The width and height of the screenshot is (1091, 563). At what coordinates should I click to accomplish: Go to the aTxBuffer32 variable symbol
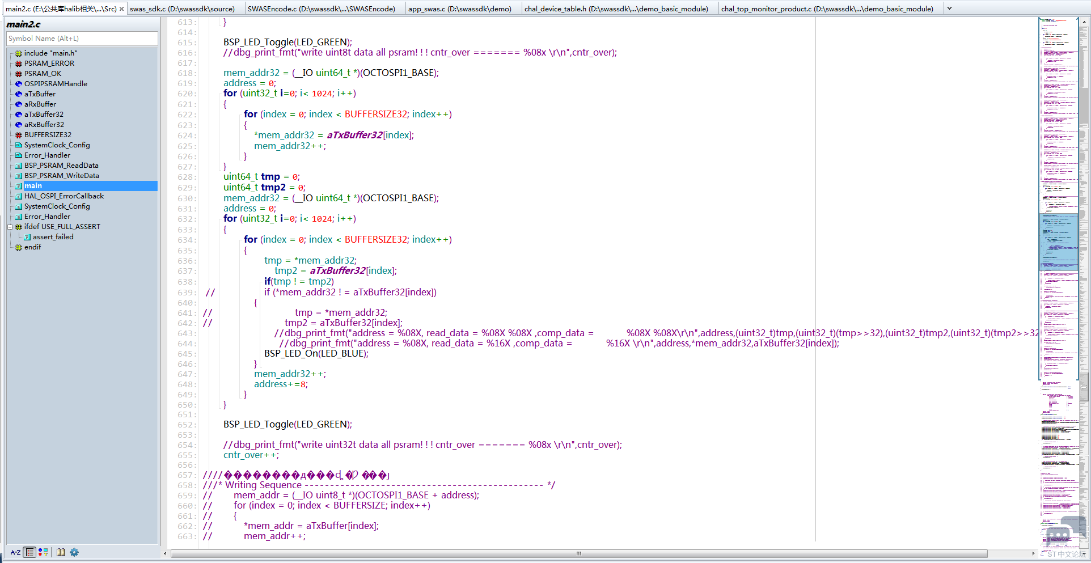tap(44, 115)
